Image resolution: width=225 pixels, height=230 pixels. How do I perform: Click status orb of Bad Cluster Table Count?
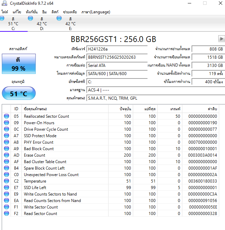[6, 161]
